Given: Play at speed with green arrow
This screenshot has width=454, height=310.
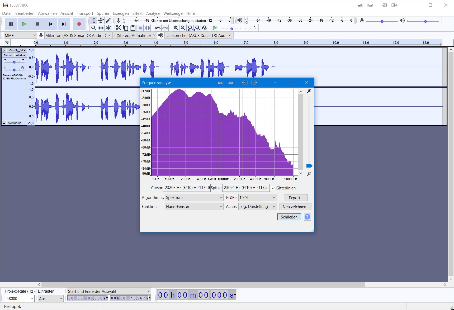Looking at the screenshot, I should pos(215,28).
